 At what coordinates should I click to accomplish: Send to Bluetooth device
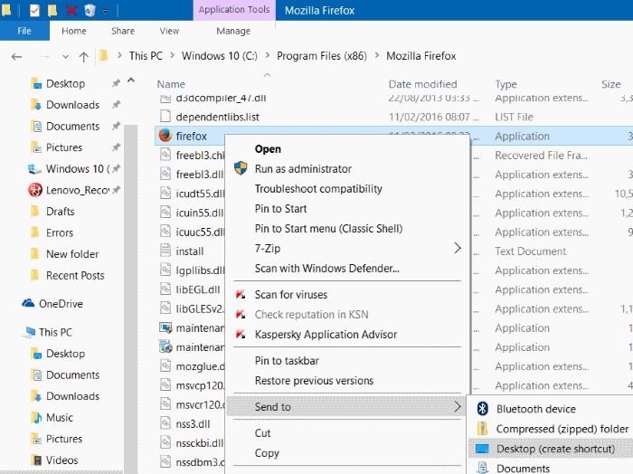[x=535, y=409]
